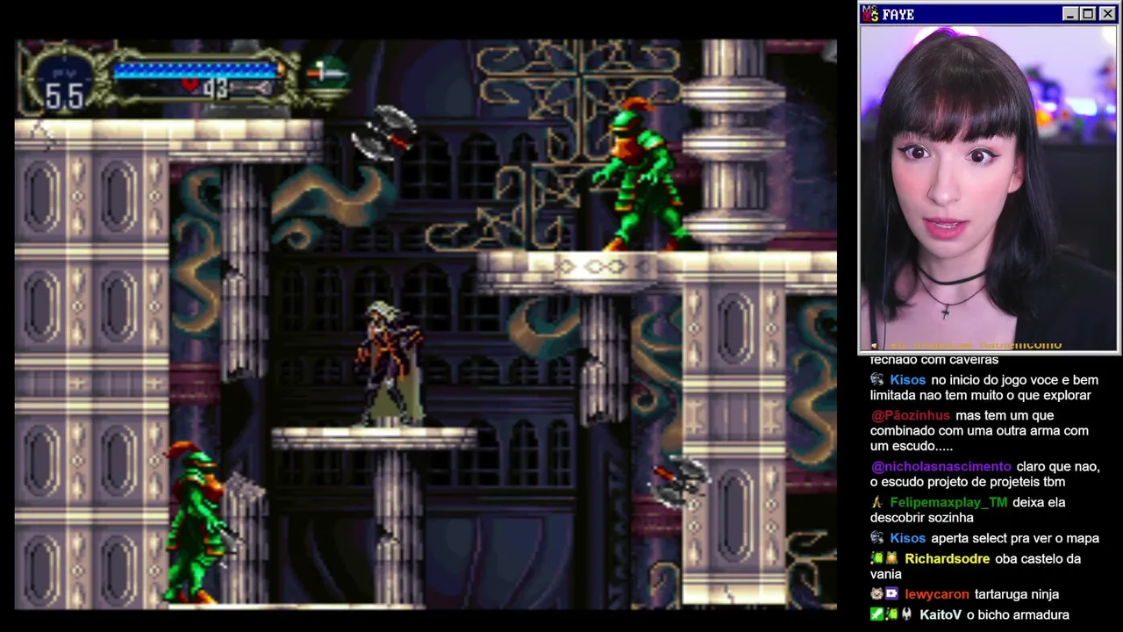Click the red heart icon beside 43

[x=190, y=86]
